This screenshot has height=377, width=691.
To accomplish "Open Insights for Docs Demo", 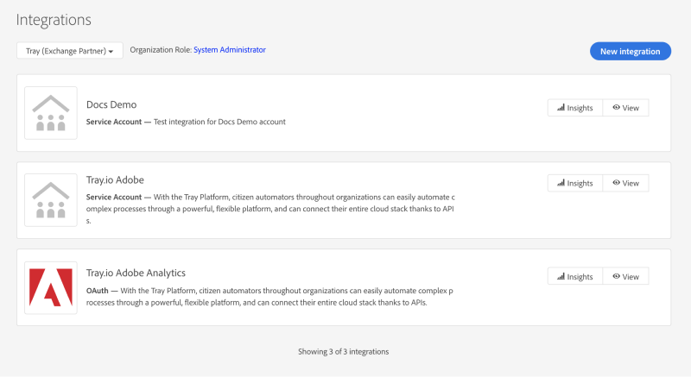I will (x=574, y=108).
